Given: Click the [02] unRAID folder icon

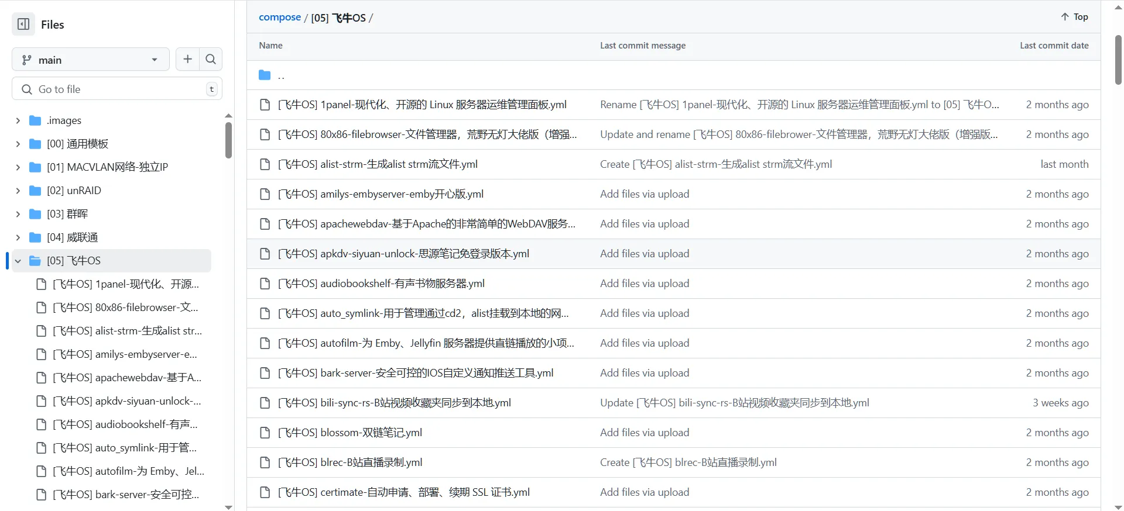Looking at the screenshot, I should tap(35, 191).
